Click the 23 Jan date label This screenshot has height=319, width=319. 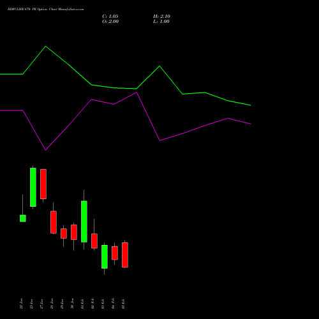31,304
